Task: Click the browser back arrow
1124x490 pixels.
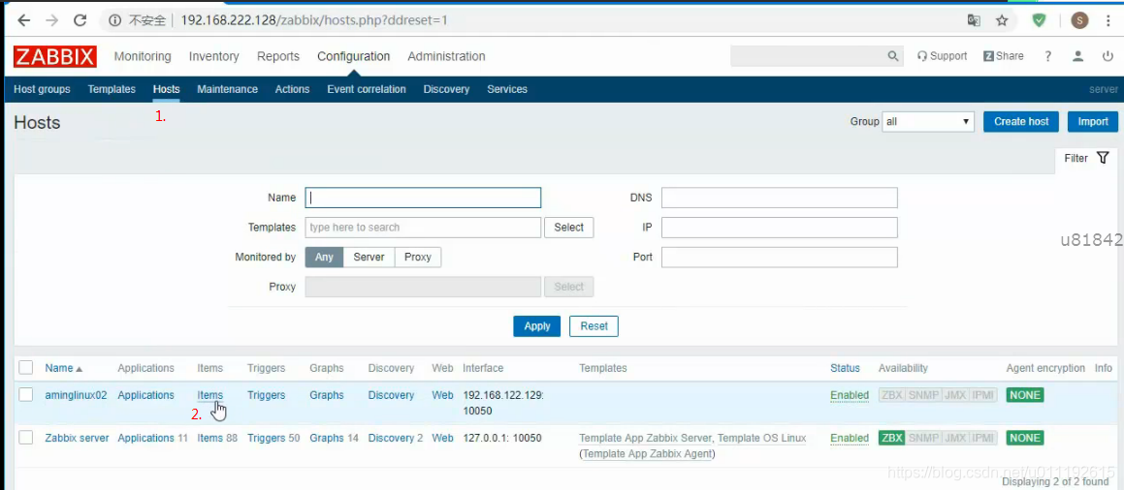Action: point(24,20)
